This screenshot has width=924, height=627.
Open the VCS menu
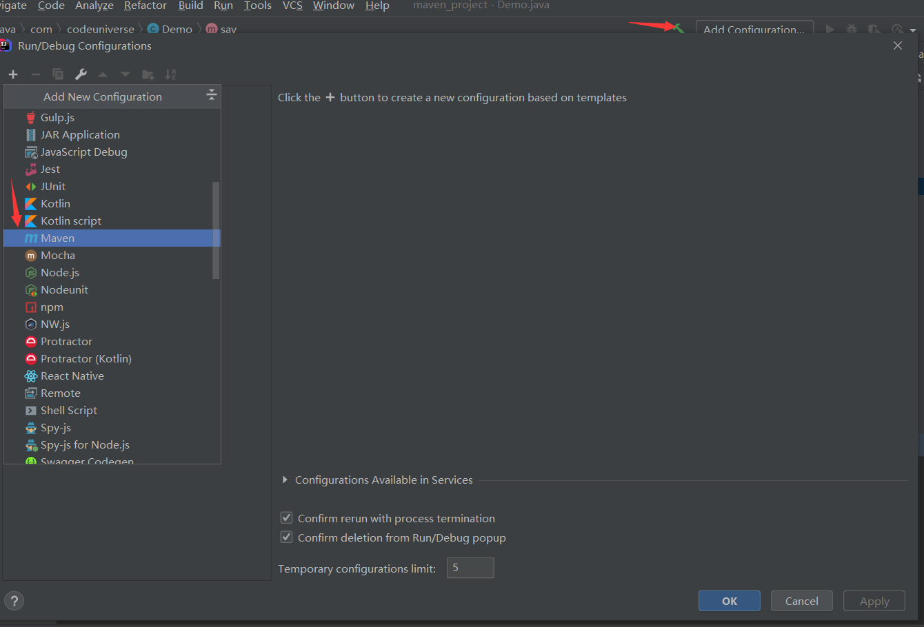tap(292, 6)
